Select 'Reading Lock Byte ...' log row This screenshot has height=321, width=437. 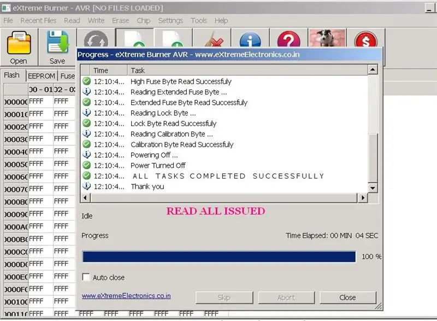click(x=225, y=113)
